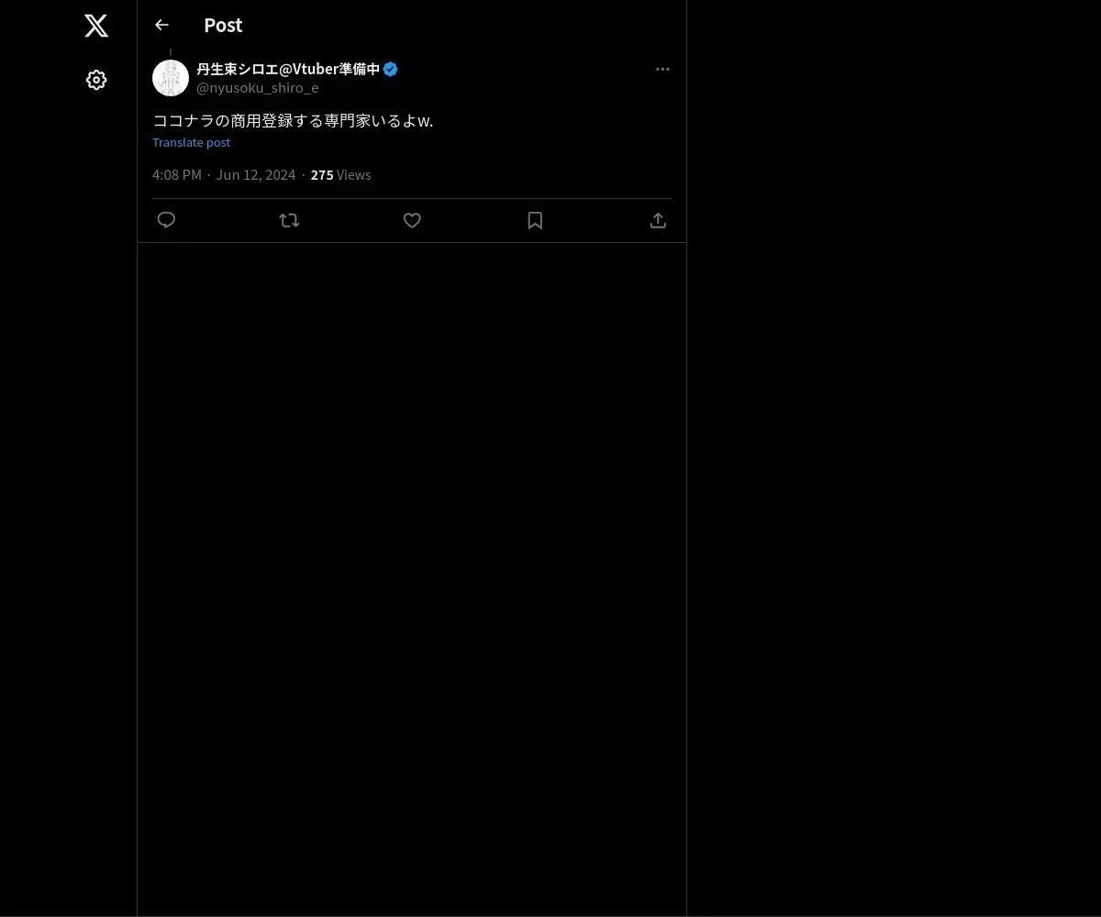Viewport: 1101px width, 917px height.
Task: Share the post via upload icon
Action: click(658, 220)
